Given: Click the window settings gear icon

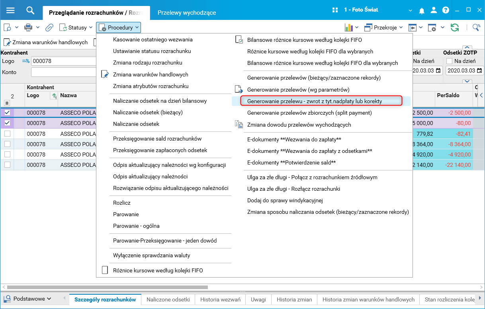Looking at the screenshot, I should click(432, 27).
